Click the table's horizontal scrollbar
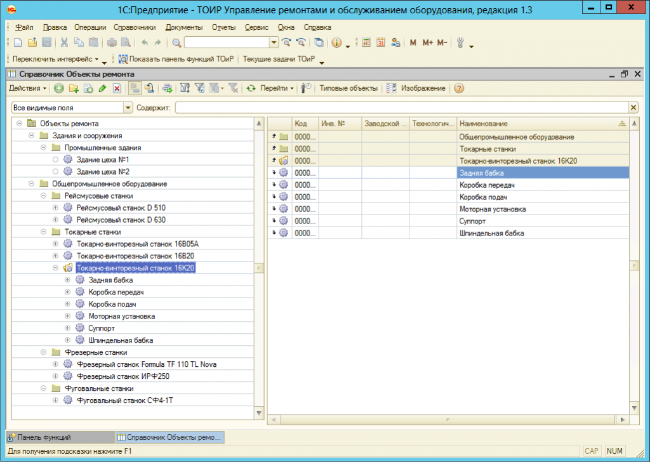The image size is (650, 462). (x=448, y=419)
